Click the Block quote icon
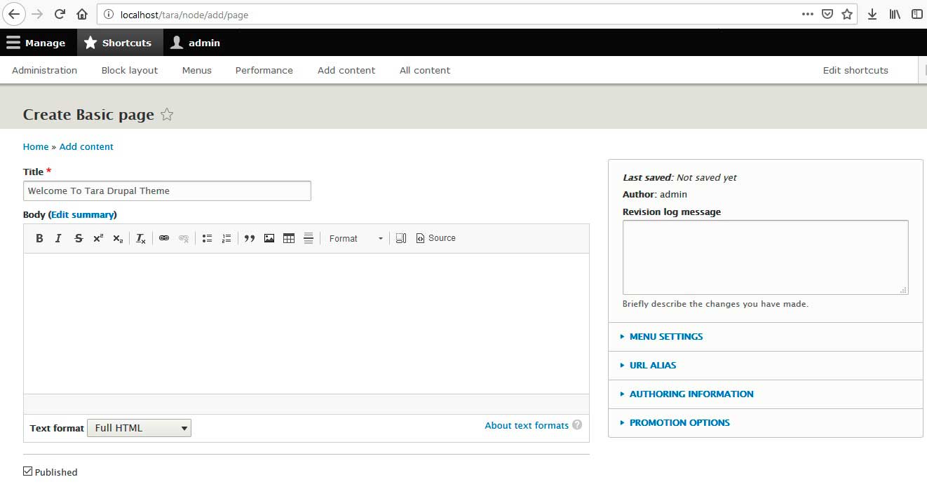Viewport: 927px width, 484px height. [249, 238]
